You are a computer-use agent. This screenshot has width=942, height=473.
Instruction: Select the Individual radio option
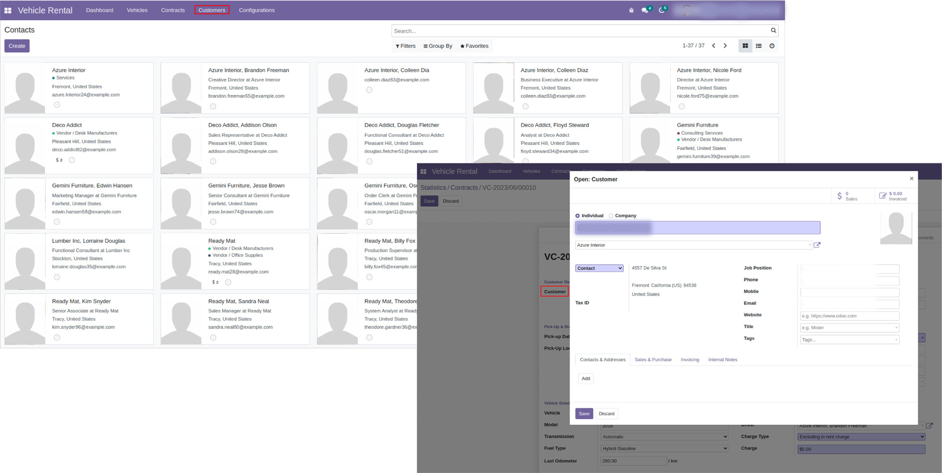coord(578,216)
